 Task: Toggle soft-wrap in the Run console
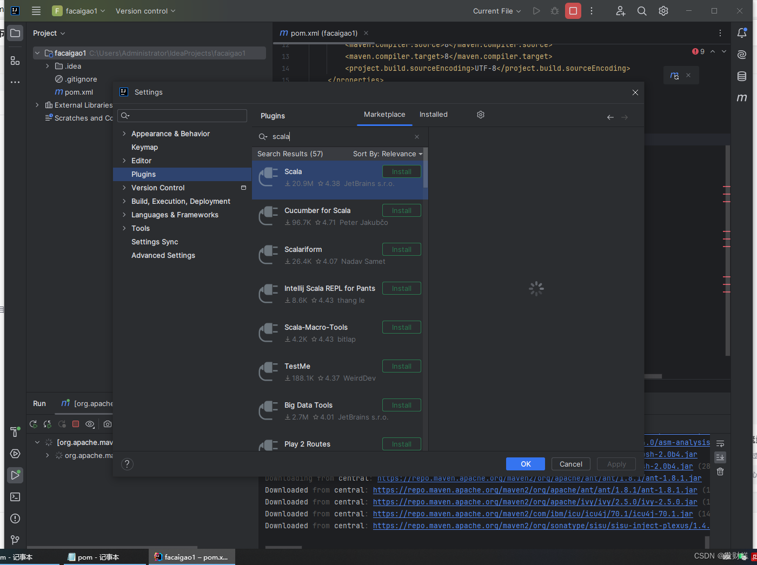click(720, 444)
